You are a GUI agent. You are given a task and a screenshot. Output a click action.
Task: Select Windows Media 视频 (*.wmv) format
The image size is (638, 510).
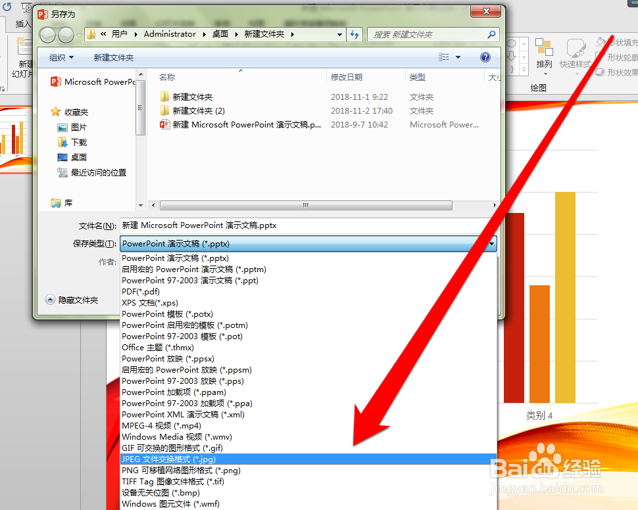click(x=308, y=437)
